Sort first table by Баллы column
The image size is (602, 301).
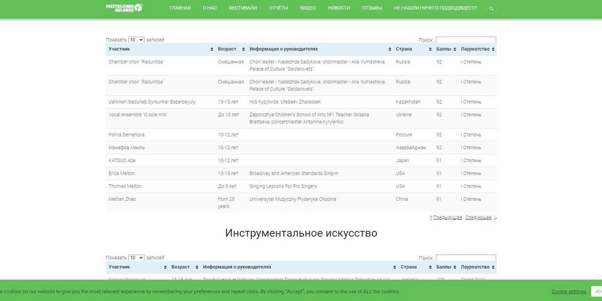pyautogui.click(x=444, y=49)
